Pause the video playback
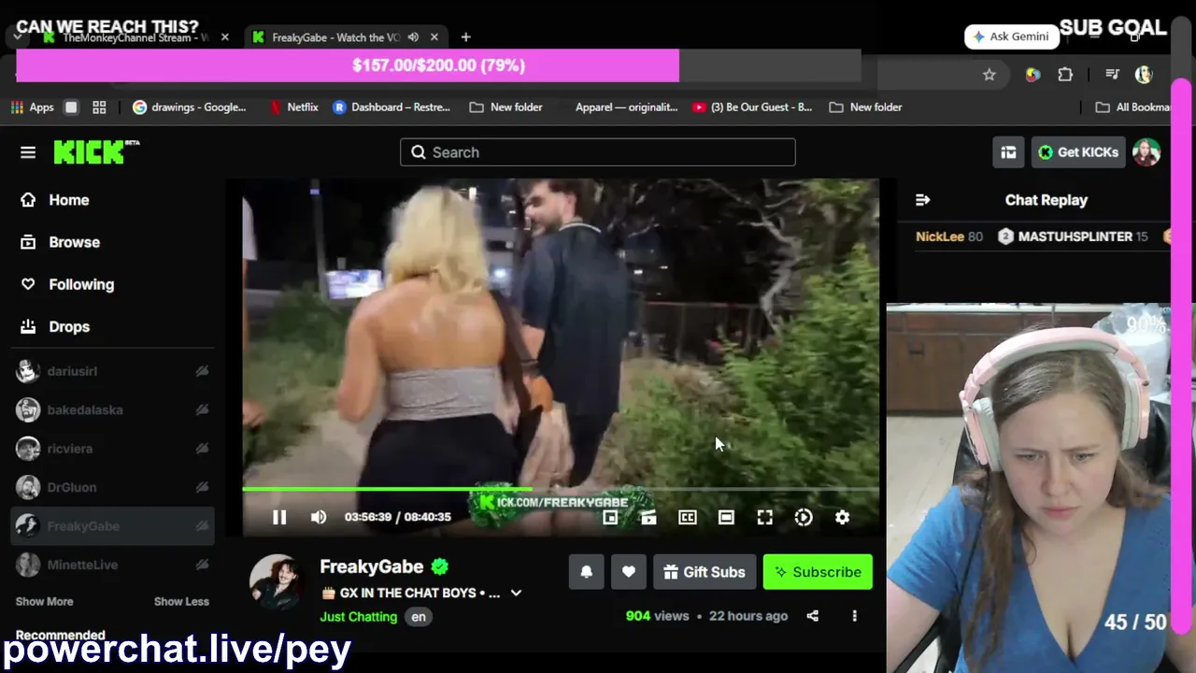 point(279,517)
